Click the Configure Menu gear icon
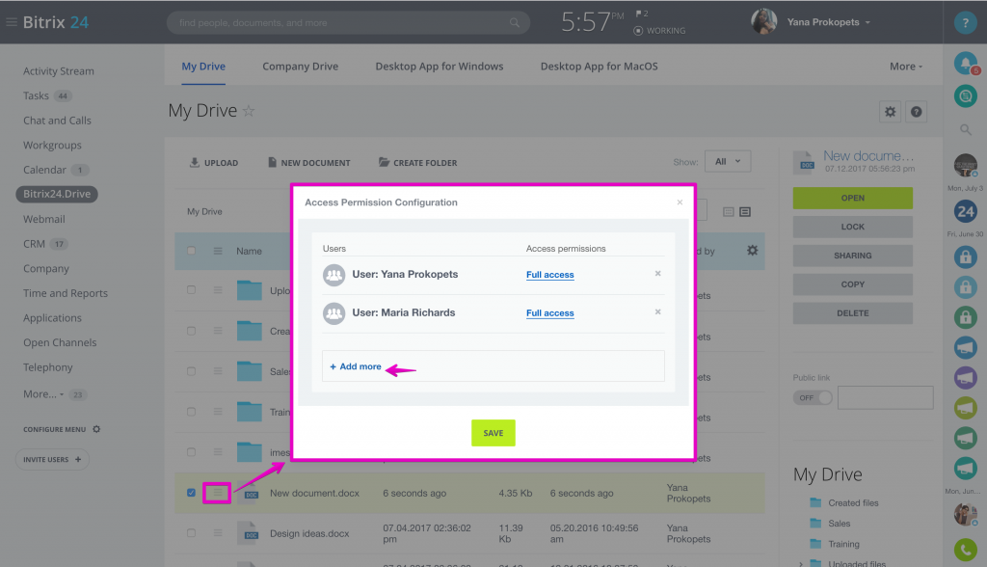 (96, 429)
